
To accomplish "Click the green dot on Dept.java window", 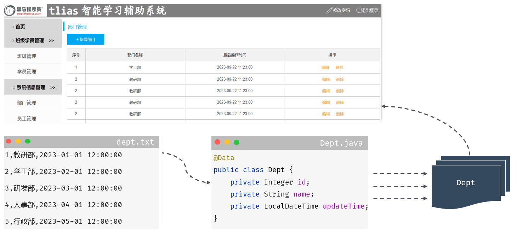I will pos(237,142).
